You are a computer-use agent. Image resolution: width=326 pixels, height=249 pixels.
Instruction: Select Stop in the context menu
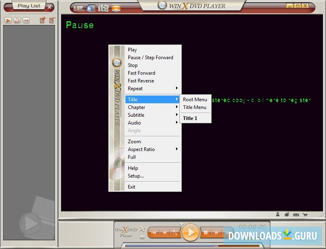tap(153, 65)
